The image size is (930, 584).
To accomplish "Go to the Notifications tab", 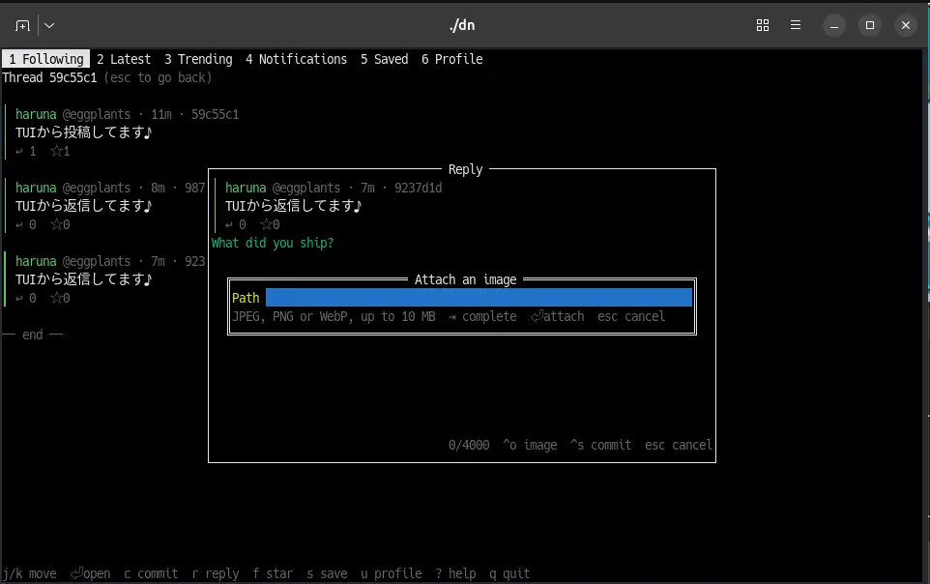I will pos(296,59).
